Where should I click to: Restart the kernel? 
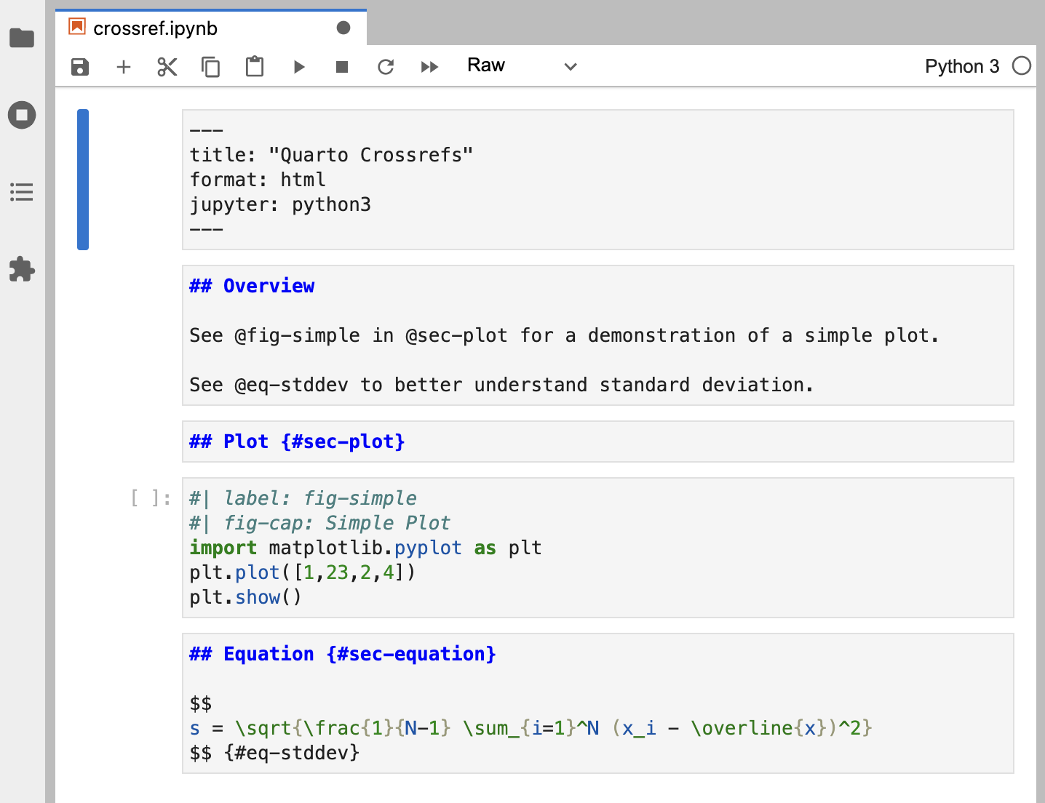coord(386,67)
